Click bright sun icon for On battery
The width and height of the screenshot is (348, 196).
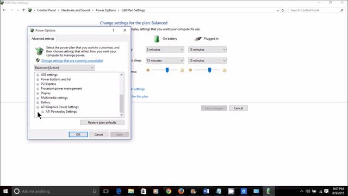[182, 70]
